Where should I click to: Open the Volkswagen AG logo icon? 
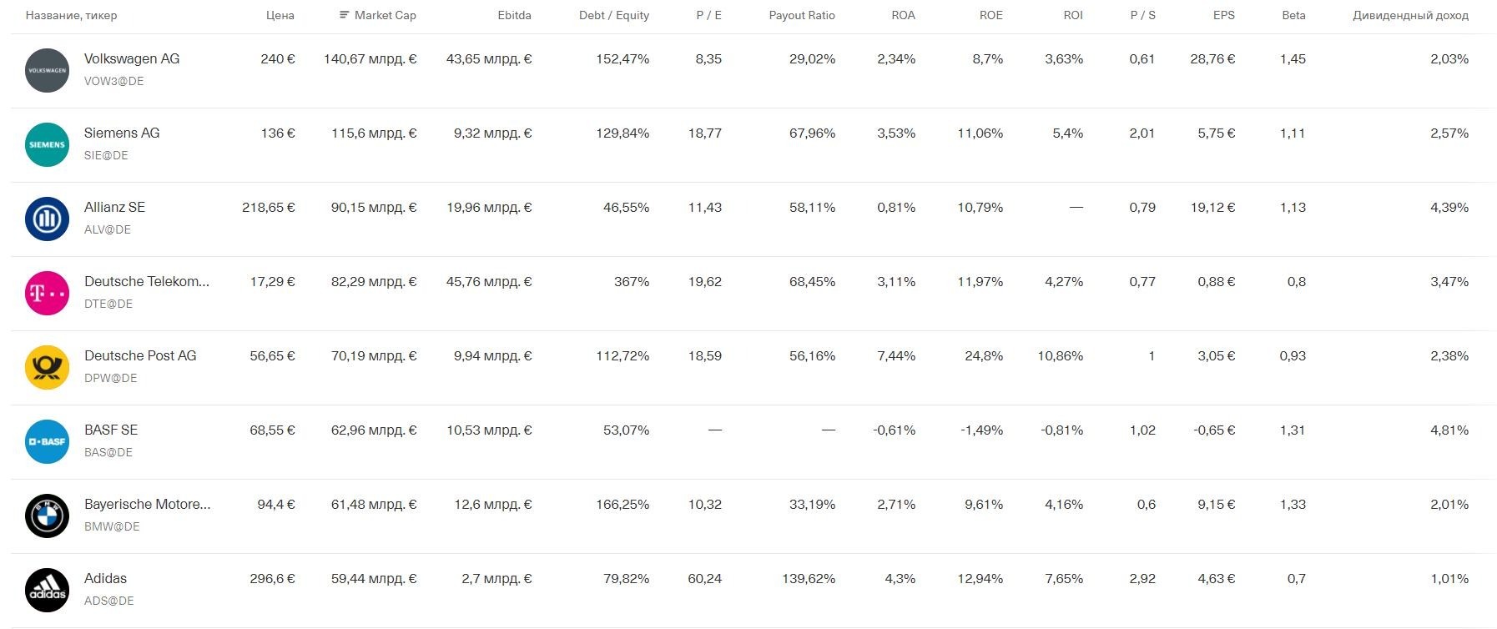(x=47, y=71)
